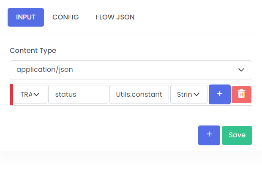Select the INPUT tab
The height and width of the screenshot is (169, 262).
26,17
